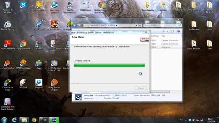Switch to File Explorer taskbar button
219x123 pixels.
(24, 120)
